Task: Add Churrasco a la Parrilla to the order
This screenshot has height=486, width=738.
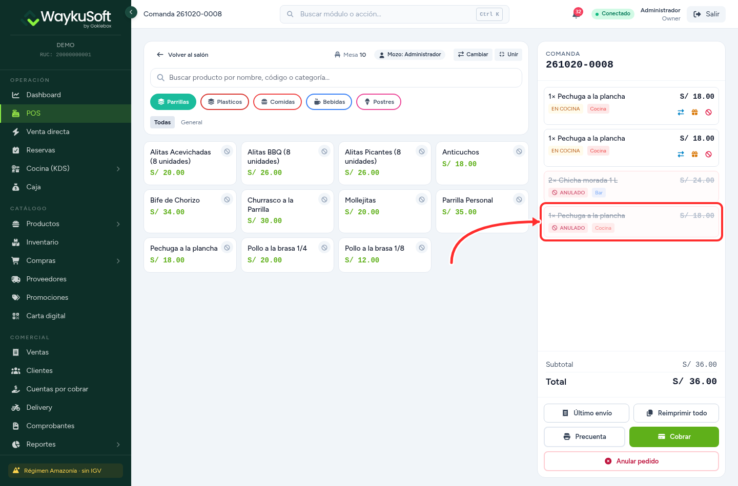Action: coord(288,211)
